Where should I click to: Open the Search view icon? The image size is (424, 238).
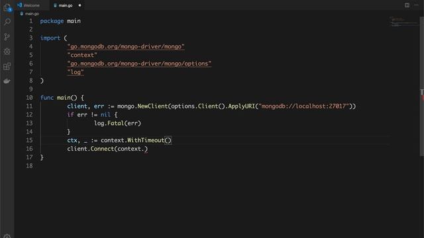(x=7, y=22)
